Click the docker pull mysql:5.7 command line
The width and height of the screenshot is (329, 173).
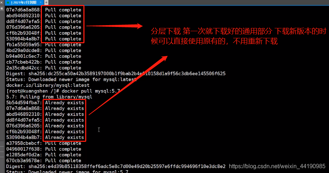click(63, 91)
